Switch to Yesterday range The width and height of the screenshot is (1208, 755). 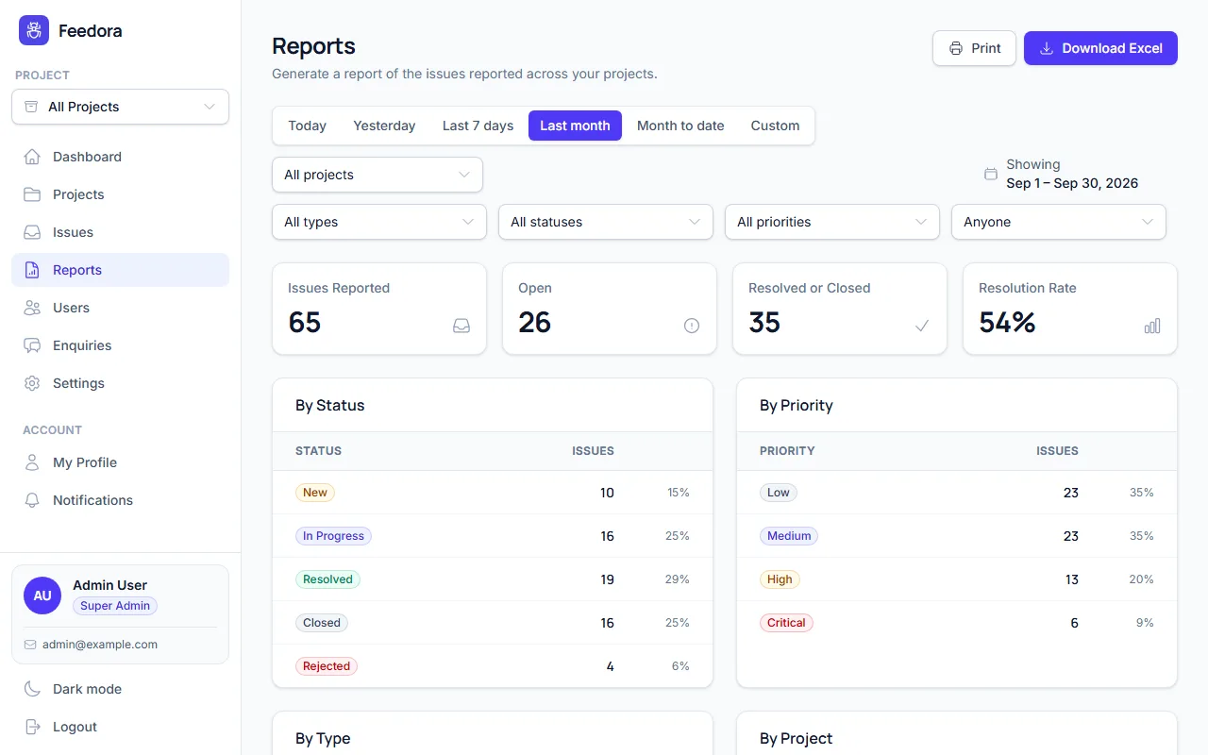[384, 126]
